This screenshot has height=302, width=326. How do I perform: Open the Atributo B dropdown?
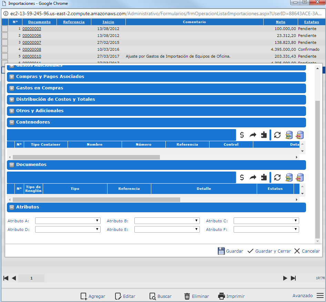167,221
